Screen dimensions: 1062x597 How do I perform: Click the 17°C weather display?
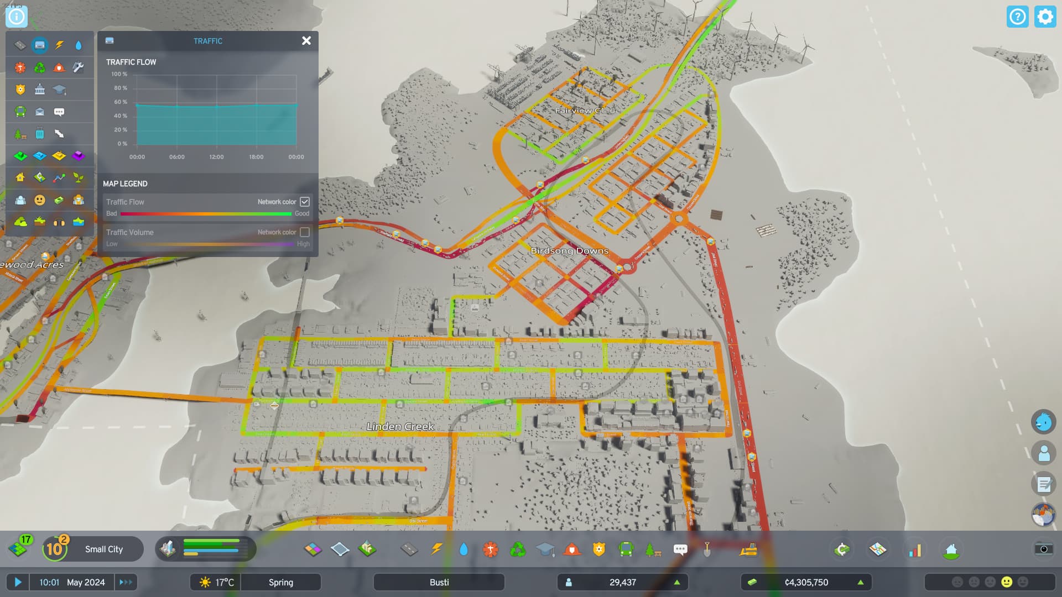[x=216, y=582]
